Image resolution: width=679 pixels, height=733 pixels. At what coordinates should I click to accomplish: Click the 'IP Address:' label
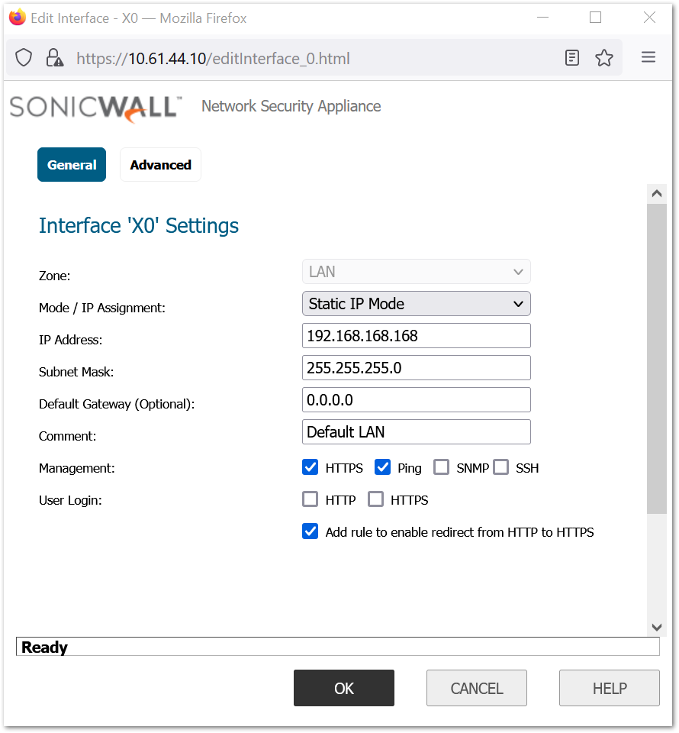70,340
